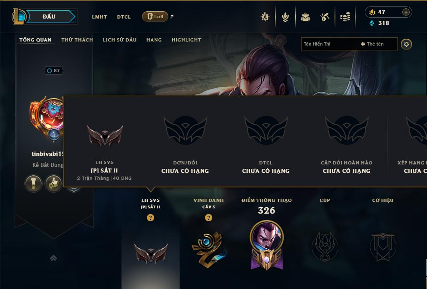The width and height of the screenshot is (427, 289).
Task: Click the thumbs-up honor badge
Action: coord(53,183)
